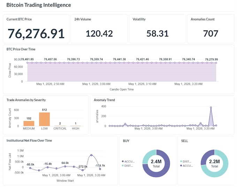This screenshot has width=237, height=187.
Task: Click the 76,279.99 price data label
Action: (x=212, y=59)
